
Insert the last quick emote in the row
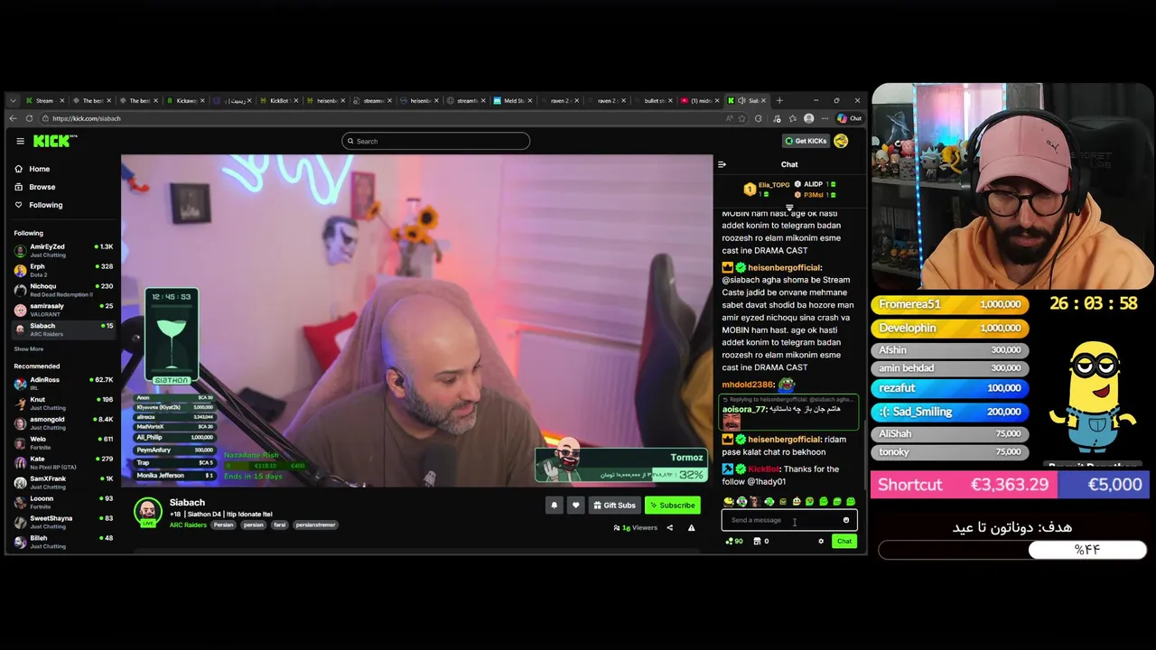[851, 501]
